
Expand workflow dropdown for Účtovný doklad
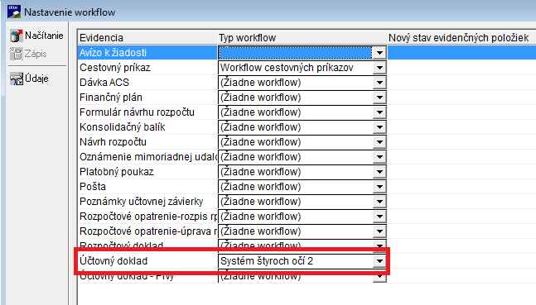point(379,261)
